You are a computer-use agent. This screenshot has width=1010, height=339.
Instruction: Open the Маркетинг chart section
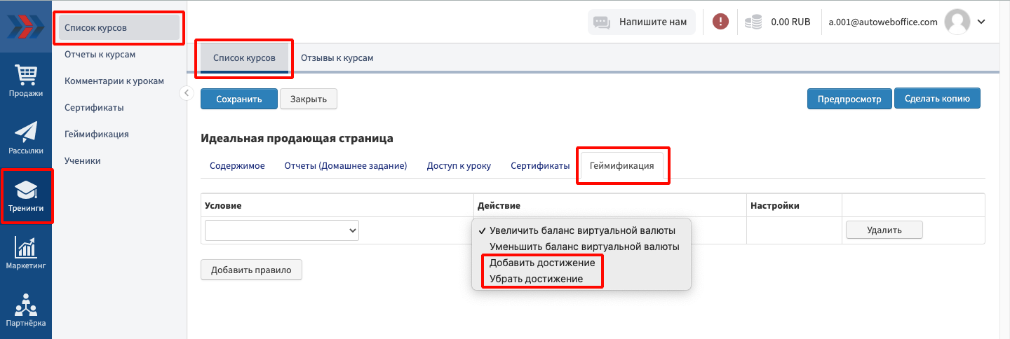coord(26,253)
